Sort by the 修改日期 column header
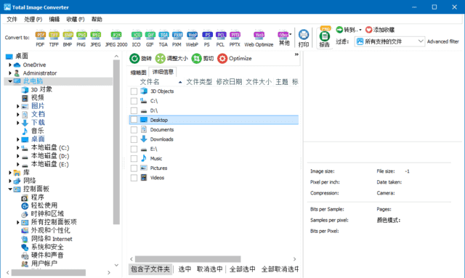 (x=229, y=82)
